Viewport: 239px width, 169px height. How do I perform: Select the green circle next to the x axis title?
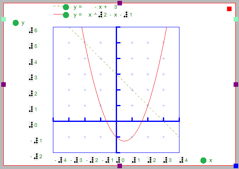pos(203,160)
